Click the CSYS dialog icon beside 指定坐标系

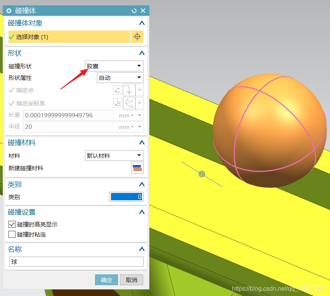coord(117,103)
